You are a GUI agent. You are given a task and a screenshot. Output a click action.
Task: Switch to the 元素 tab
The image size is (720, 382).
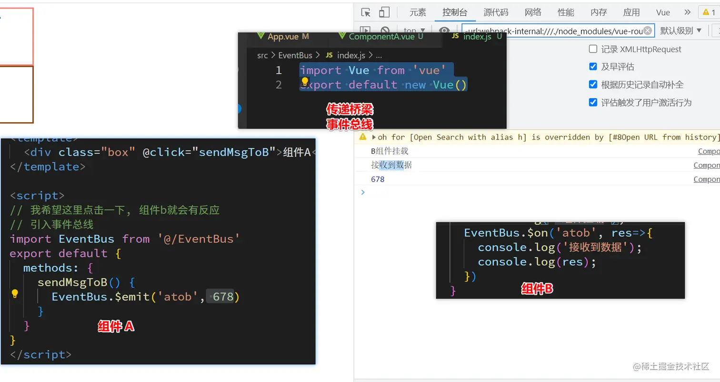pos(418,12)
